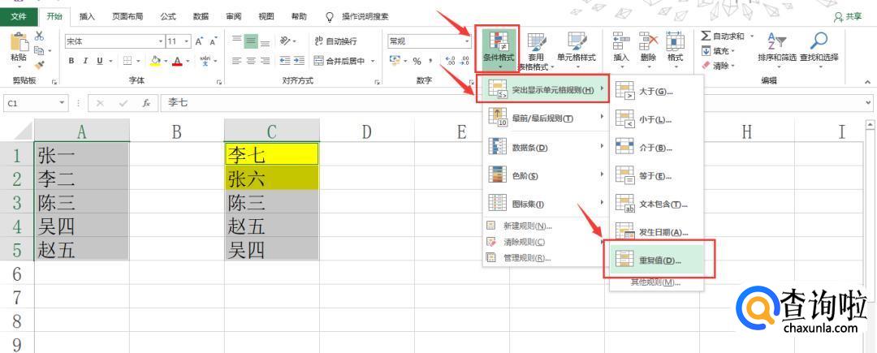Expand the Name Box dropdown arrow

(x=63, y=103)
